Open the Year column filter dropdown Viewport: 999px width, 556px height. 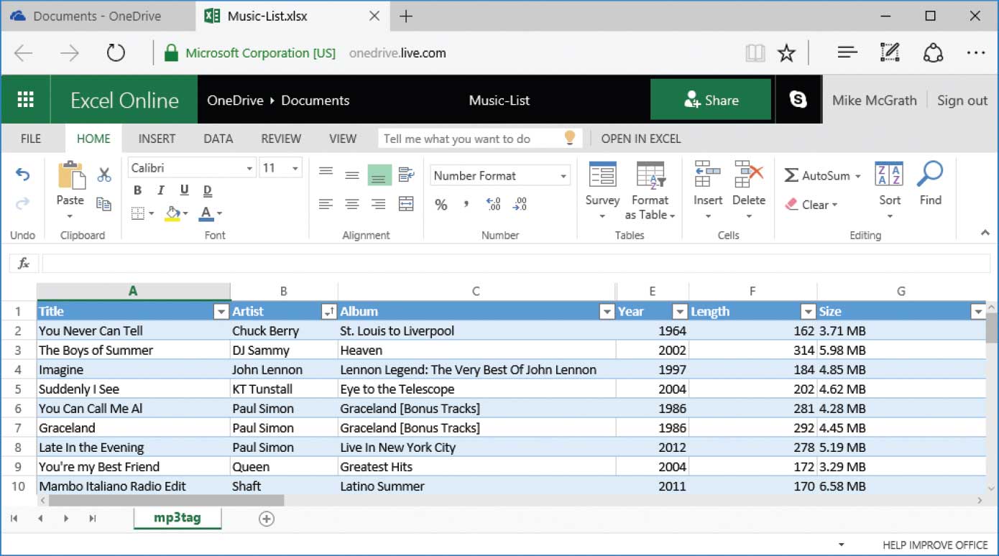tap(680, 312)
